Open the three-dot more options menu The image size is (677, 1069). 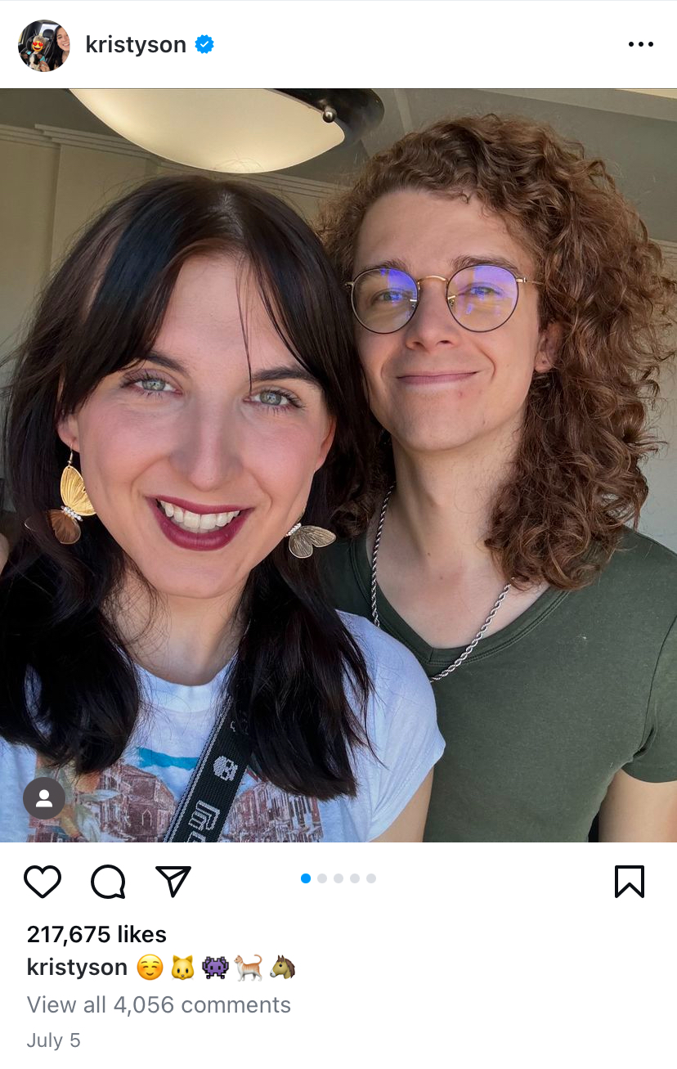tap(641, 44)
